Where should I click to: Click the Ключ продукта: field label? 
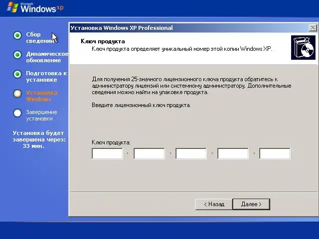point(111,142)
